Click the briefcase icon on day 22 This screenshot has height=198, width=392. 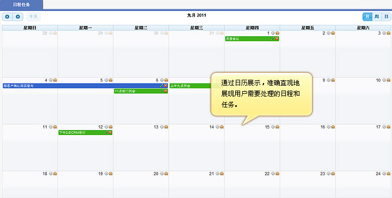click(277, 174)
